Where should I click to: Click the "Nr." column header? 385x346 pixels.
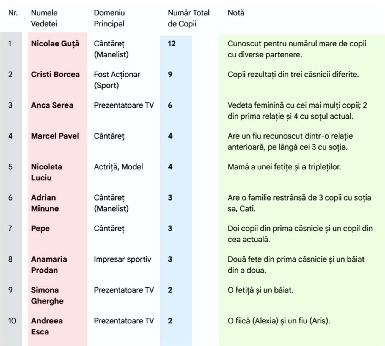point(13,13)
